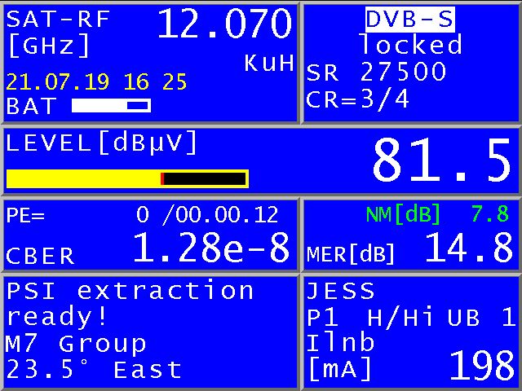Select the LEVEL[dBµV] unit label
Screen dimensions: 522x391
tap(102, 143)
